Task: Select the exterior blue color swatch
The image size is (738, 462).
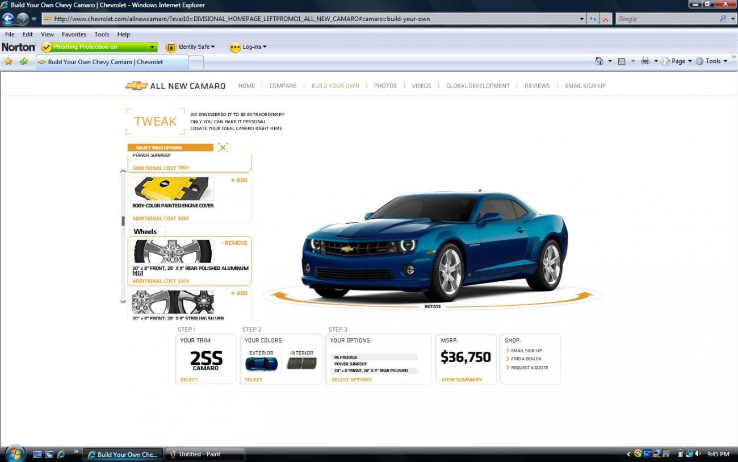Action: point(261,364)
